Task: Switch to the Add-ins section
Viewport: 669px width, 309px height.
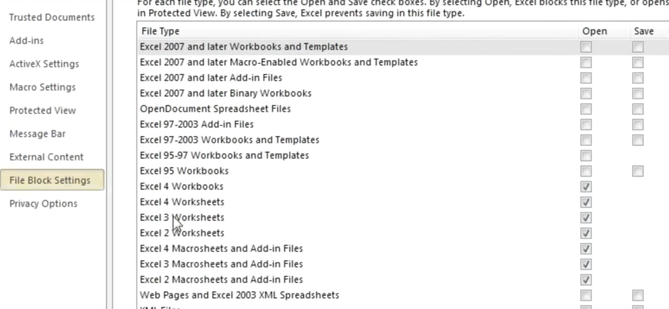Action: [x=27, y=40]
